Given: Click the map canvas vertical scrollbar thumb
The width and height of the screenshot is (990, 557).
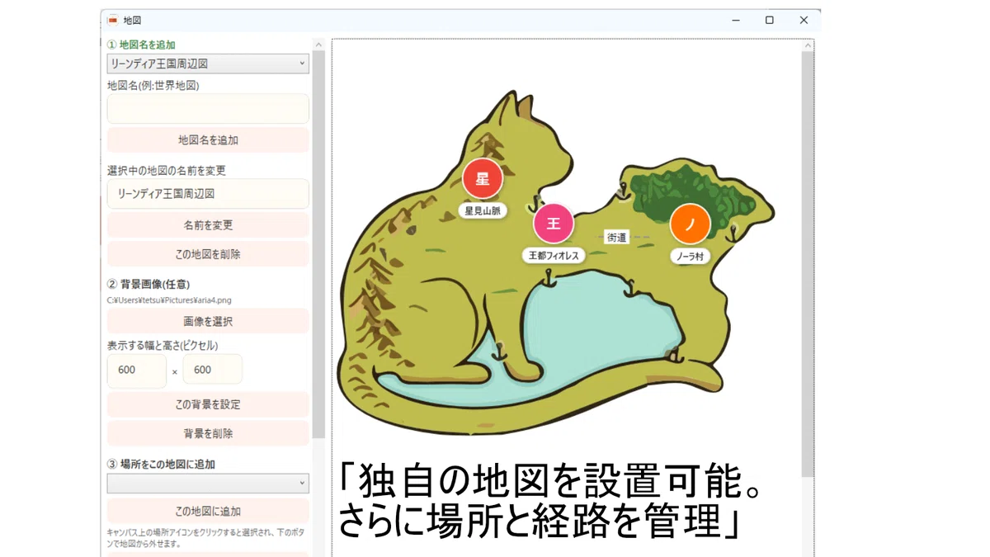Looking at the screenshot, I should (x=808, y=265).
